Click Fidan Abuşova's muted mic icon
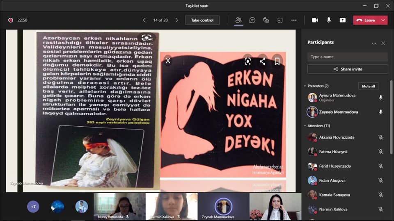394x221 pixels. tap(381, 180)
